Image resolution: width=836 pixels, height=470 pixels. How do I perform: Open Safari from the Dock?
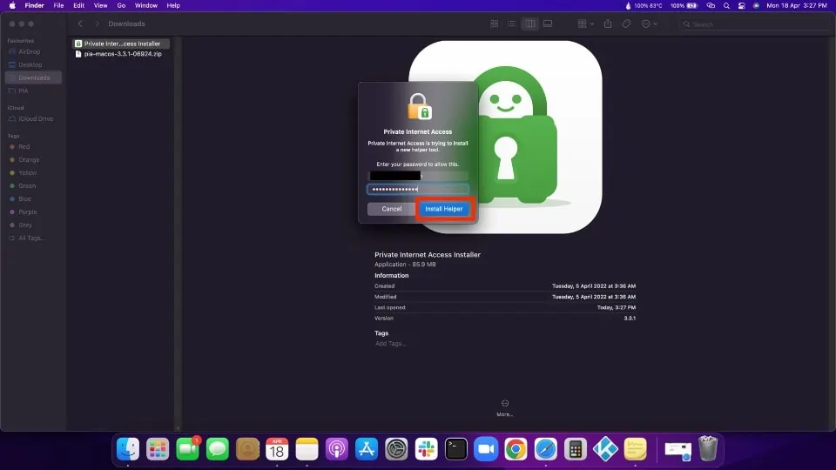546,449
